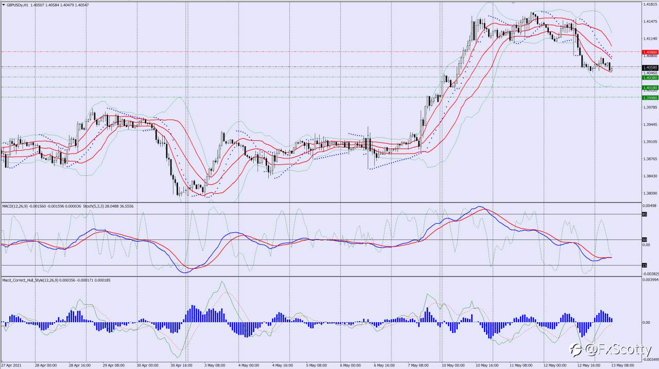Click the 27 Apr 2021 time axis label
The height and width of the screenshot is (369, 659).
tap(11, 365)
